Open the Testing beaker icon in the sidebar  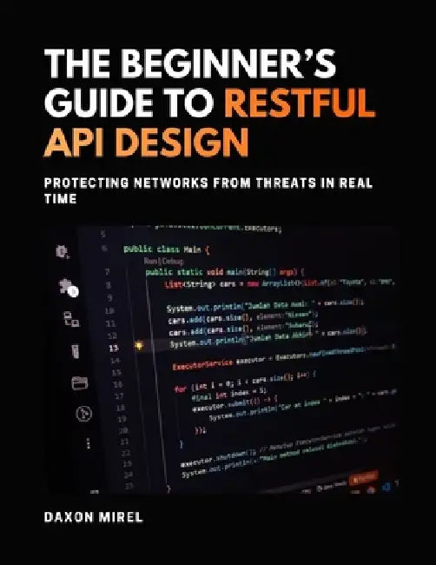coord(75,351)
